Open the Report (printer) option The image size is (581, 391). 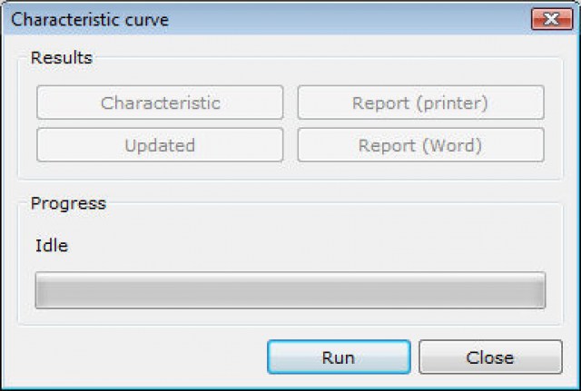[420, 103]
